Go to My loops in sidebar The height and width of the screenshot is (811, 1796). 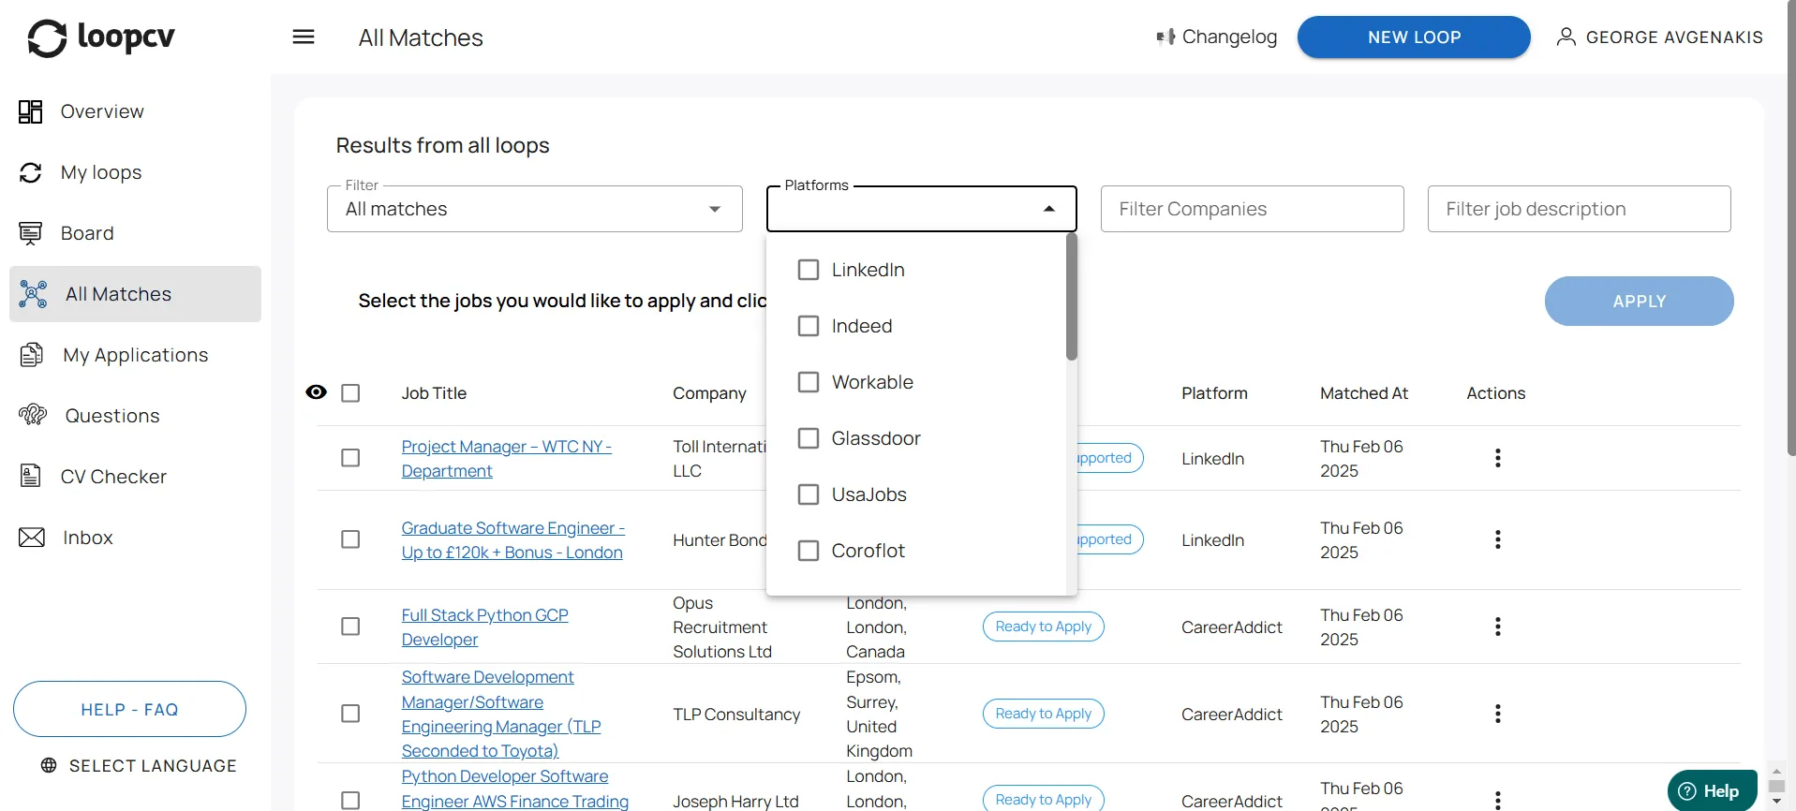coord(101,172)
